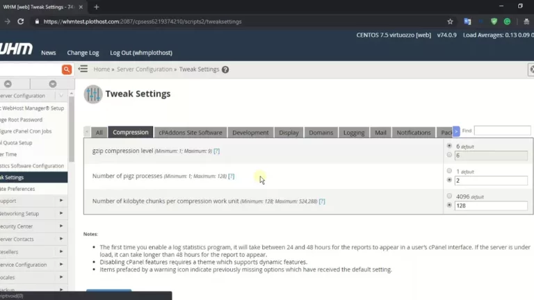Open kilobyte chunks help [?] link

coord(322,201)
